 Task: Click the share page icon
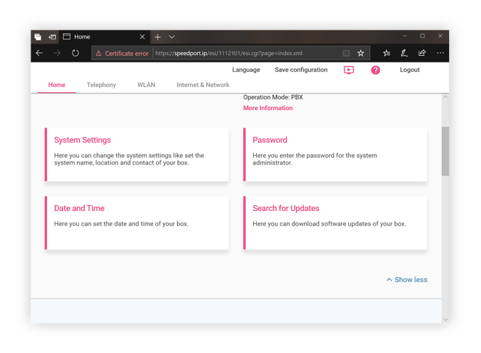pyautogui.click(x=422, y=53)
